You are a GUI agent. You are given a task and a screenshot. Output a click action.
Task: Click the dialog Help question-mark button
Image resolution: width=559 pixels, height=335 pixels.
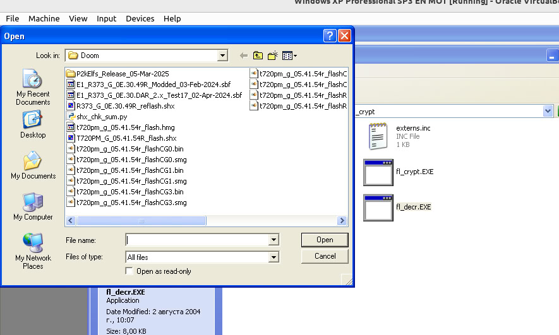click(330, 35)
